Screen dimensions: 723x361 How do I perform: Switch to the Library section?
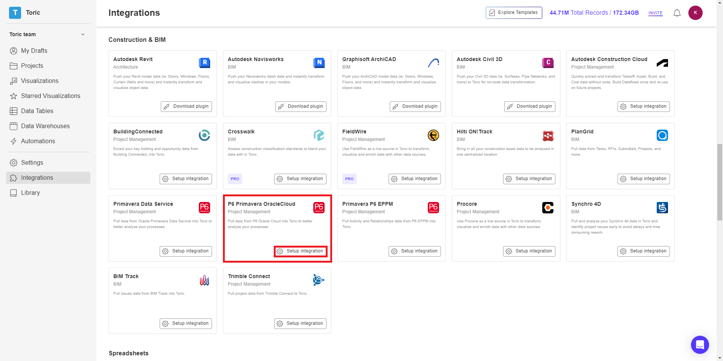point(30,193)
